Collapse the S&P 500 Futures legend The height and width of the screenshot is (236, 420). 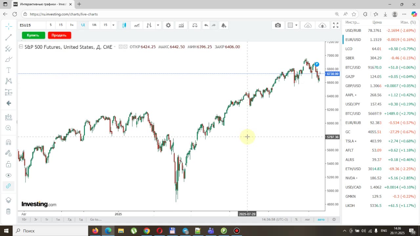[x=21, y=47]
